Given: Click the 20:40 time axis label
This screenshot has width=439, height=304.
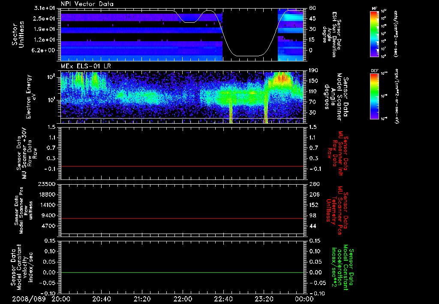Looking at the screenshot, I should (101, 299).
